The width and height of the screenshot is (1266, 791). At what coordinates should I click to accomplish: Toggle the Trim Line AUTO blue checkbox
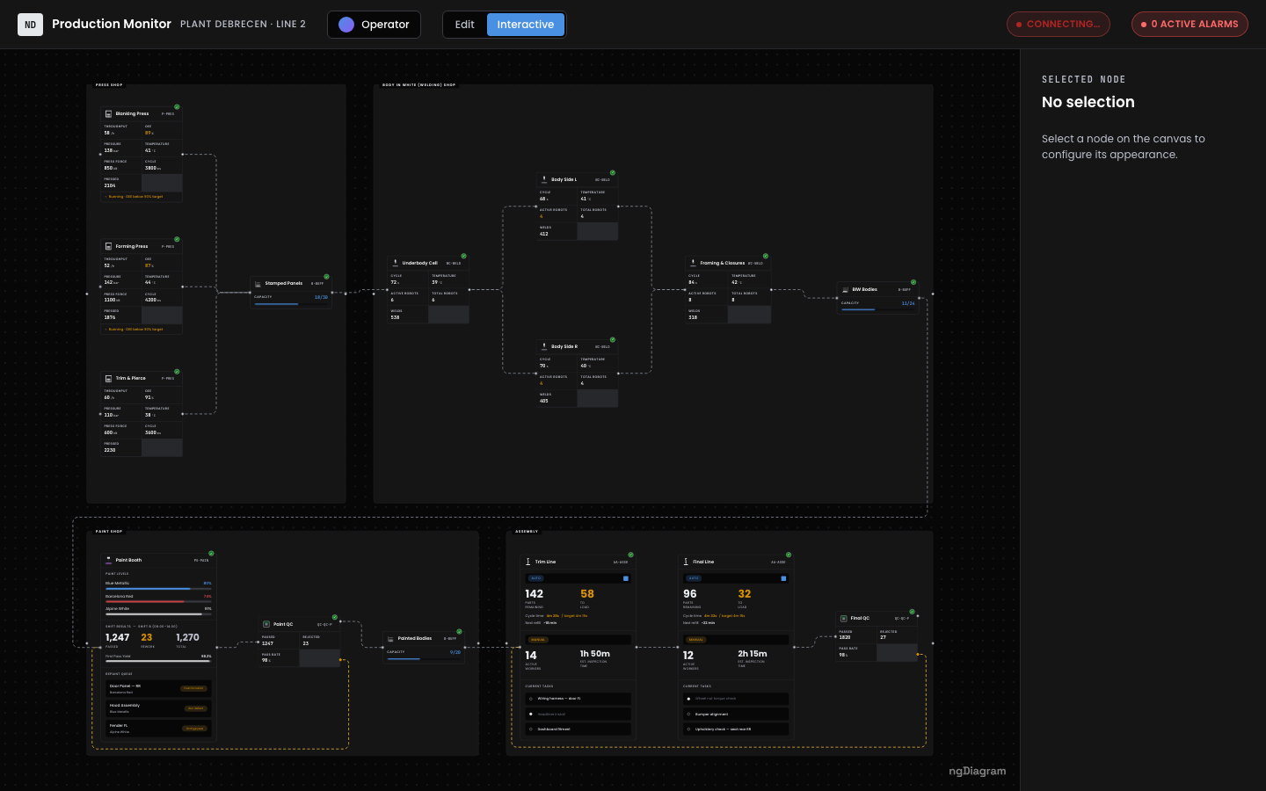click(626, 578)
